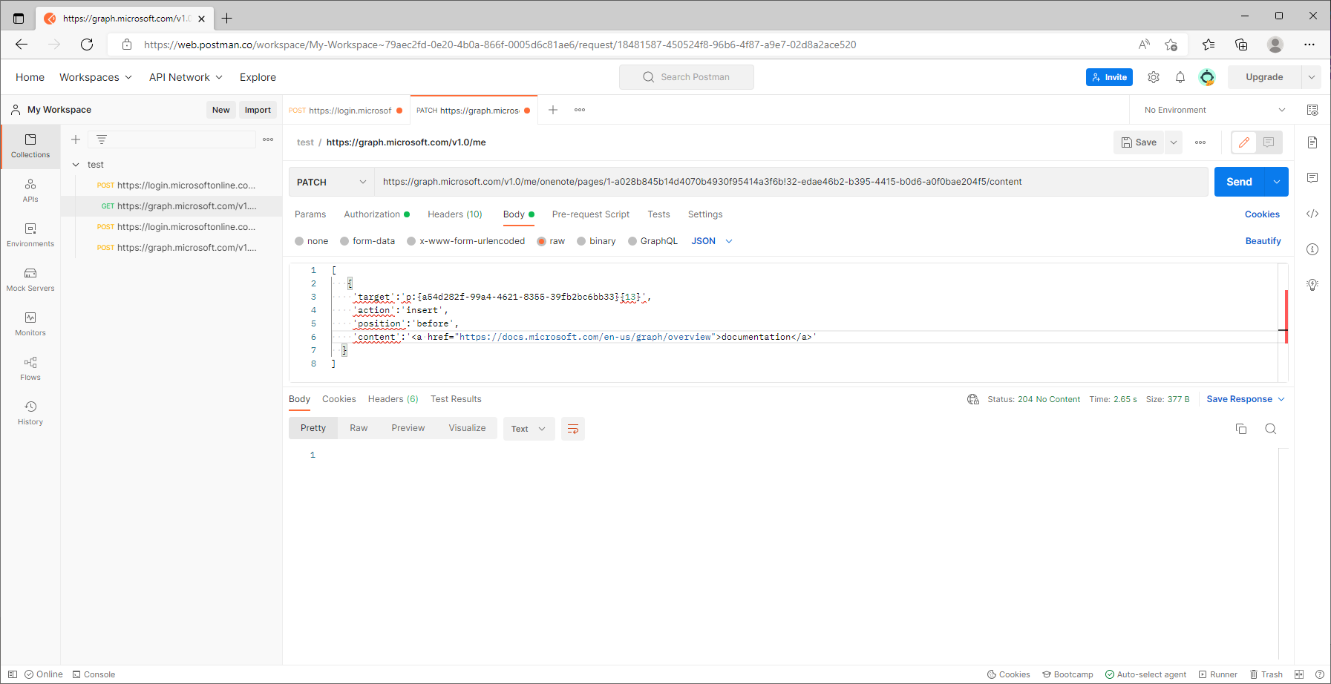The height and width of the screenshot is (684, 1331).
Task: Open the Save options dropdown arrow
Action: coord(1174,142)
